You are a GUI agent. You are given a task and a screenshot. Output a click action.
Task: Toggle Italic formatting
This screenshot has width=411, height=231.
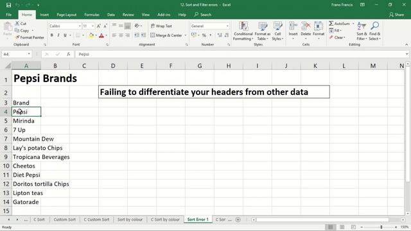[x=58, y=35]
